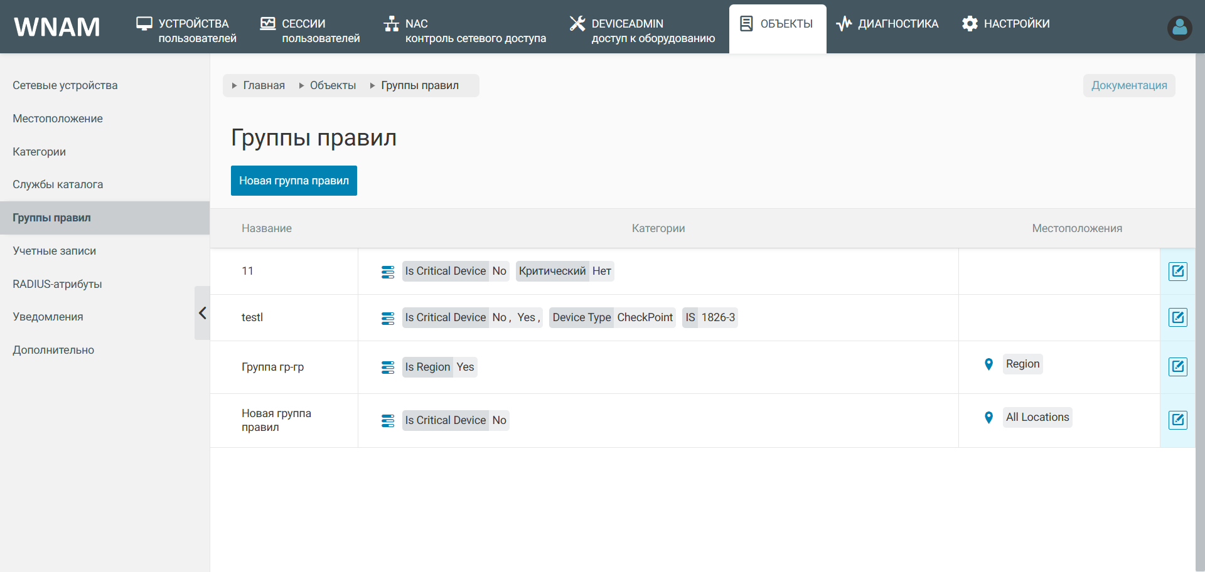
Task: Click the Новая группа правил button
Action: click(294, 181)
